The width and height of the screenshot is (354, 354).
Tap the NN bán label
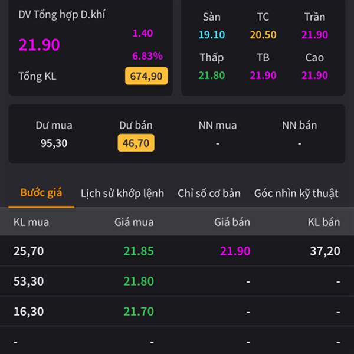(300, 125)
